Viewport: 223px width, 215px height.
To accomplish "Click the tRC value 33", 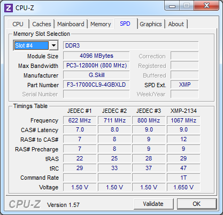I will tap(114, 168).
